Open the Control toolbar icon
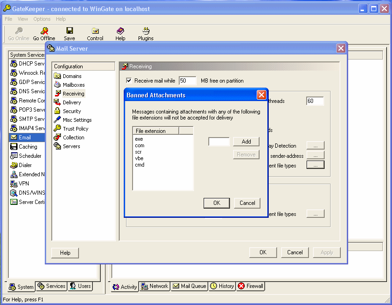Image resolution: width=392 pixels, height=305 pixels. (x=95, y=31)
